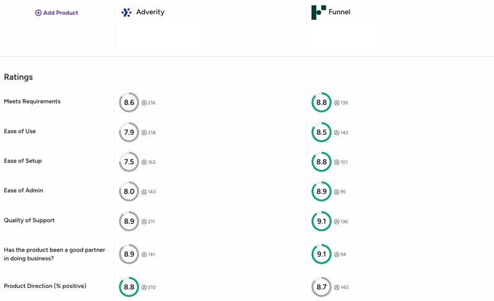Open the Adverity product name link

point(150,12)
